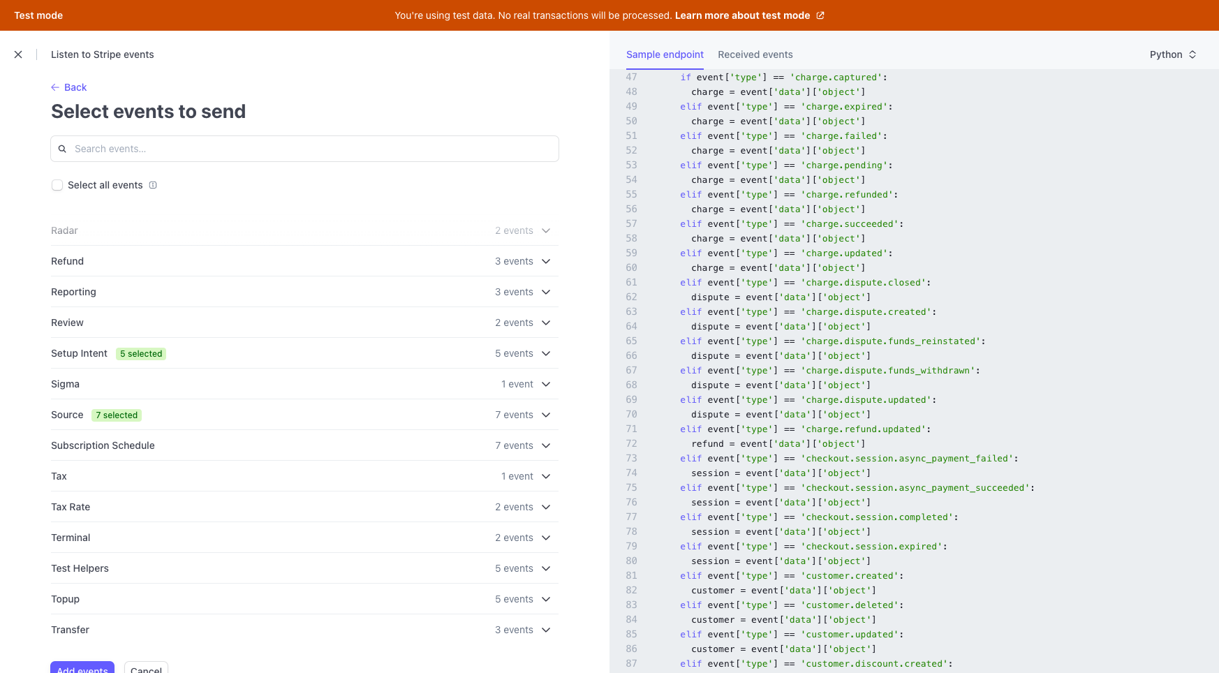Image resolution: width=1219 pixels, height=673 pixels.
Task: Expand the Subscription Schedule chevron
Action: pyautogui.click(x=546, y=445)
